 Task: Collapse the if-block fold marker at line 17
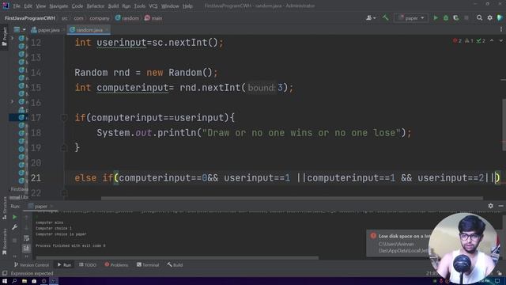coord(64,118)
